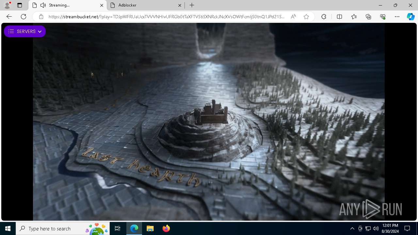
Task: Launch the Copilot sidebar
Action: (x=410, y=17)
